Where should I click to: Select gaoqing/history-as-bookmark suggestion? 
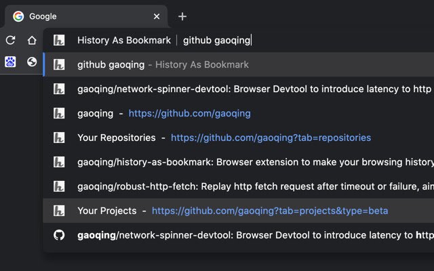(x=239, y=162)
